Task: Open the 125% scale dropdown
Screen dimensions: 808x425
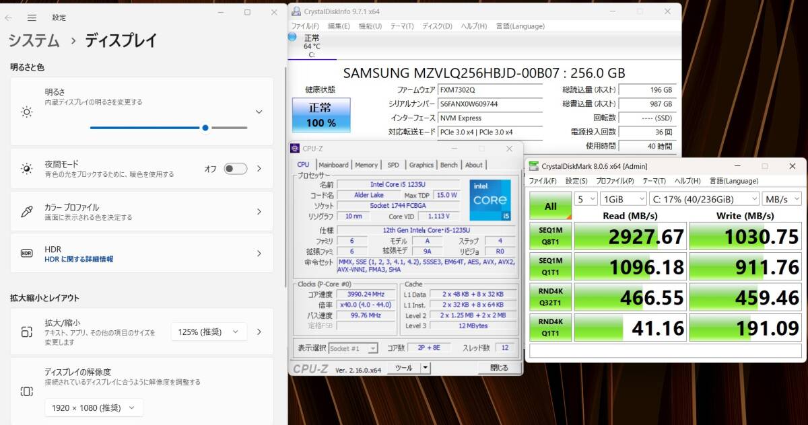Action: tap(209, 332)
